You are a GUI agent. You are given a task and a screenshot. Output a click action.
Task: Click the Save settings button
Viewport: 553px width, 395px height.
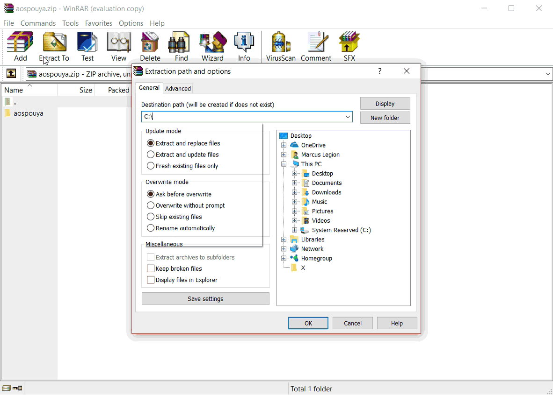coord(205,298)
